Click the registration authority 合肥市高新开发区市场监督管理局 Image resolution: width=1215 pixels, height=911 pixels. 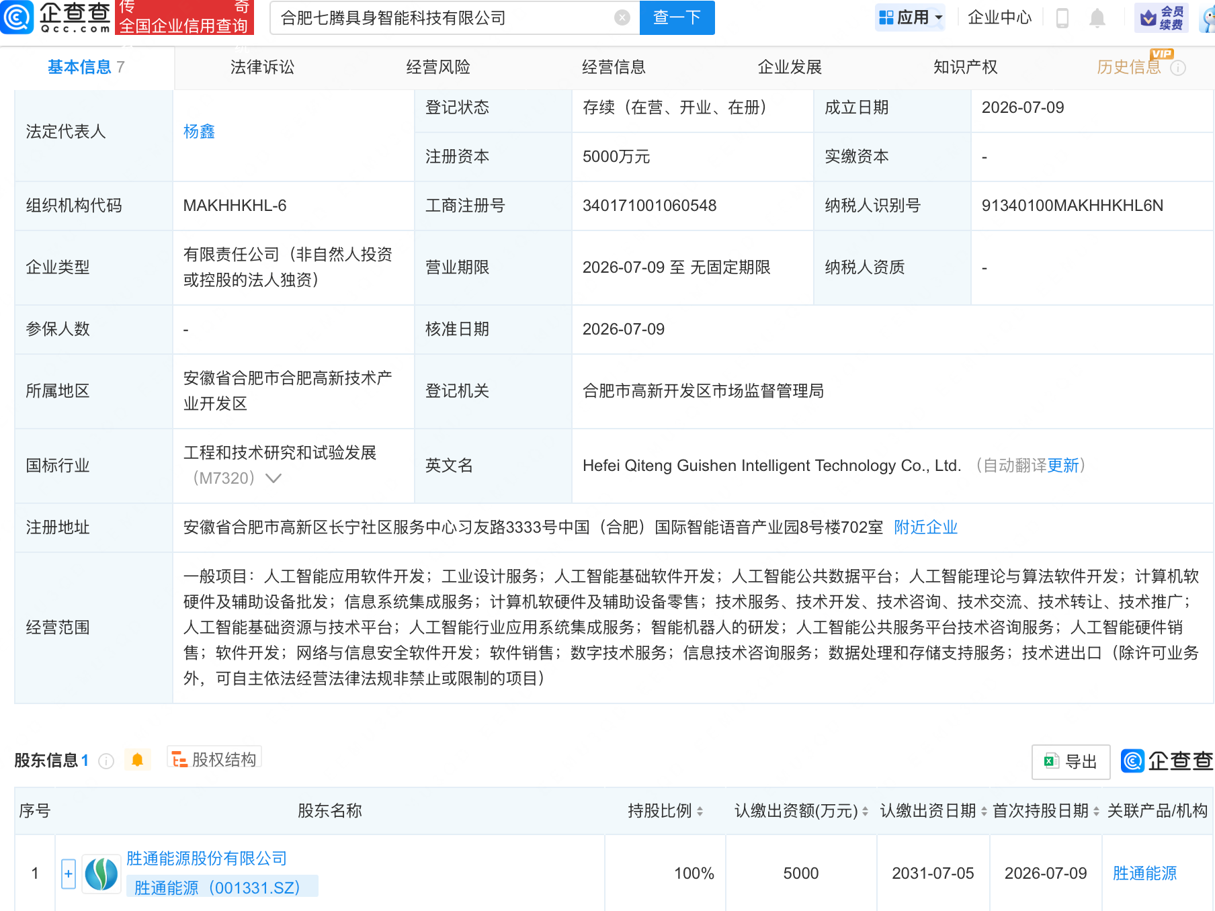(703, 391)
